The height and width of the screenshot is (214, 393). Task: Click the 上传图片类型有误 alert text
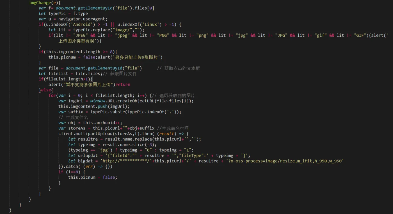(78, 41)
